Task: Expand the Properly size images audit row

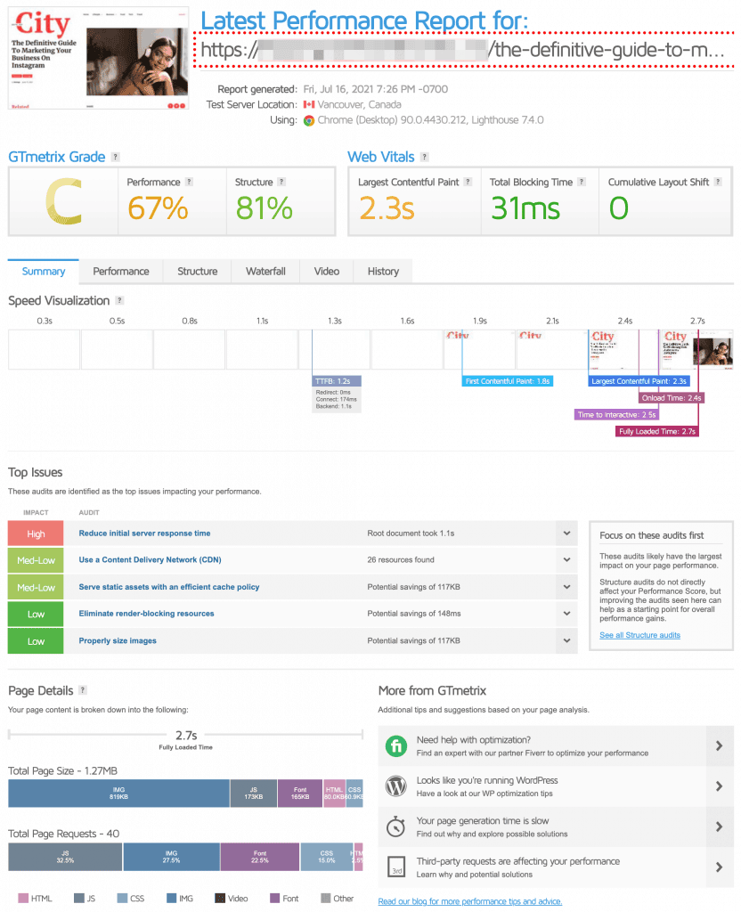Action: point(565,641)
